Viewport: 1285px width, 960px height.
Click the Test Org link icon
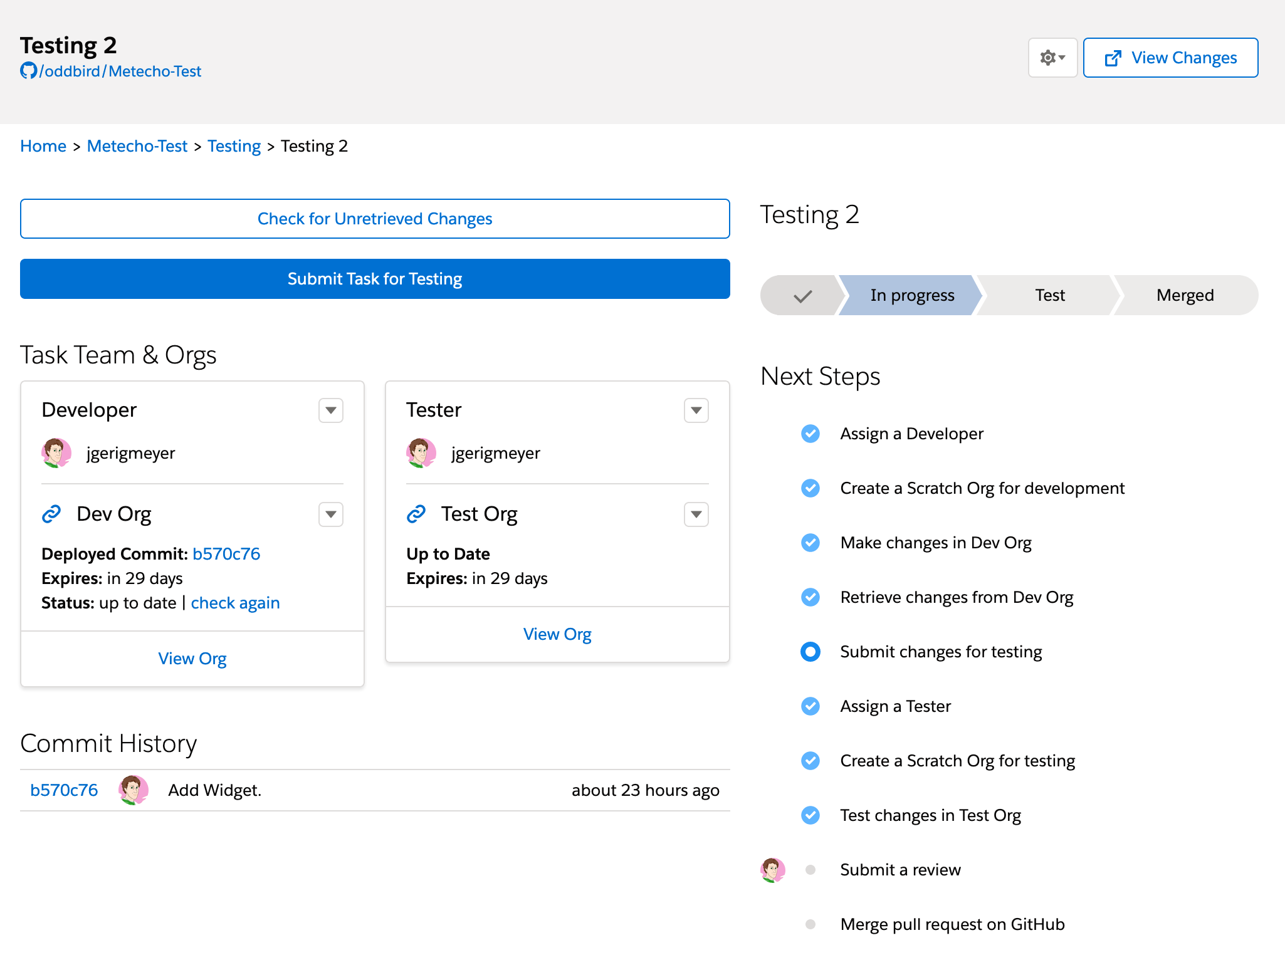(x=416, y=514)
